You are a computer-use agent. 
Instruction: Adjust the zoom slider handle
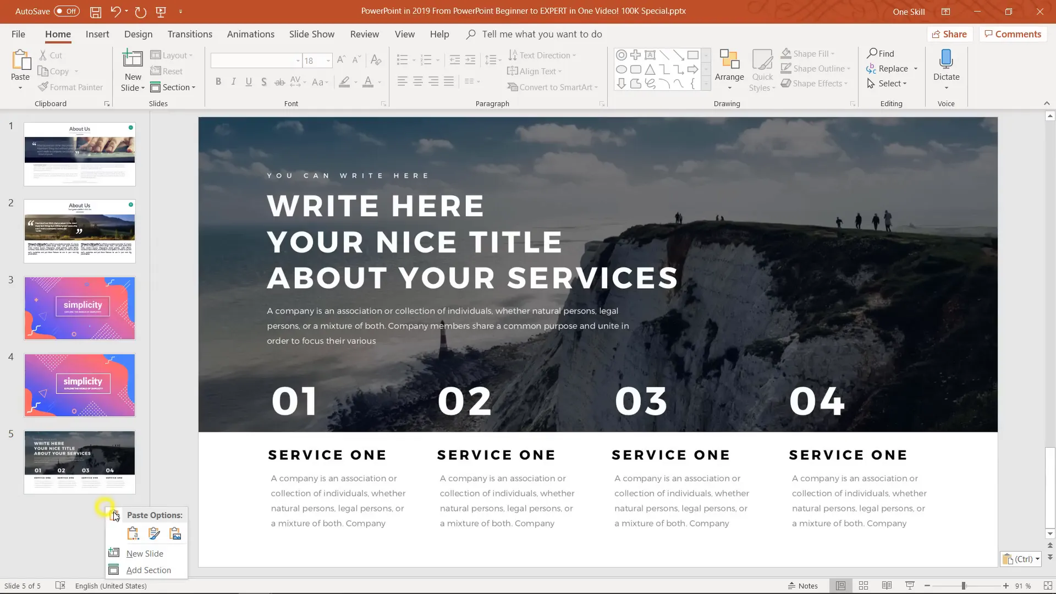pos(964,586)
